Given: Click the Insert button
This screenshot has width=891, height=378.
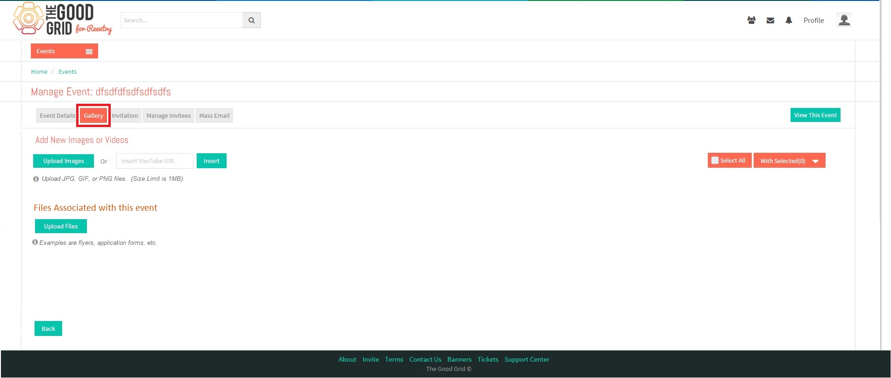Looking at the screenshot, I should coord(212,161).
